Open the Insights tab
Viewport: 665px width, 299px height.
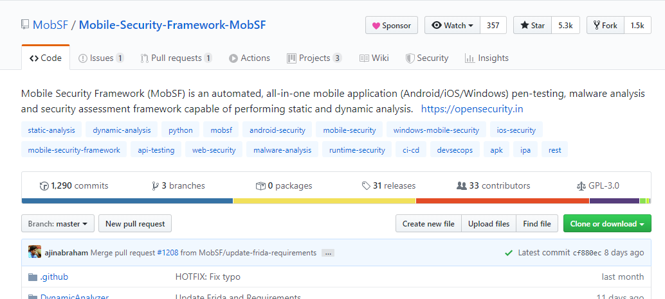coord(486,58)
